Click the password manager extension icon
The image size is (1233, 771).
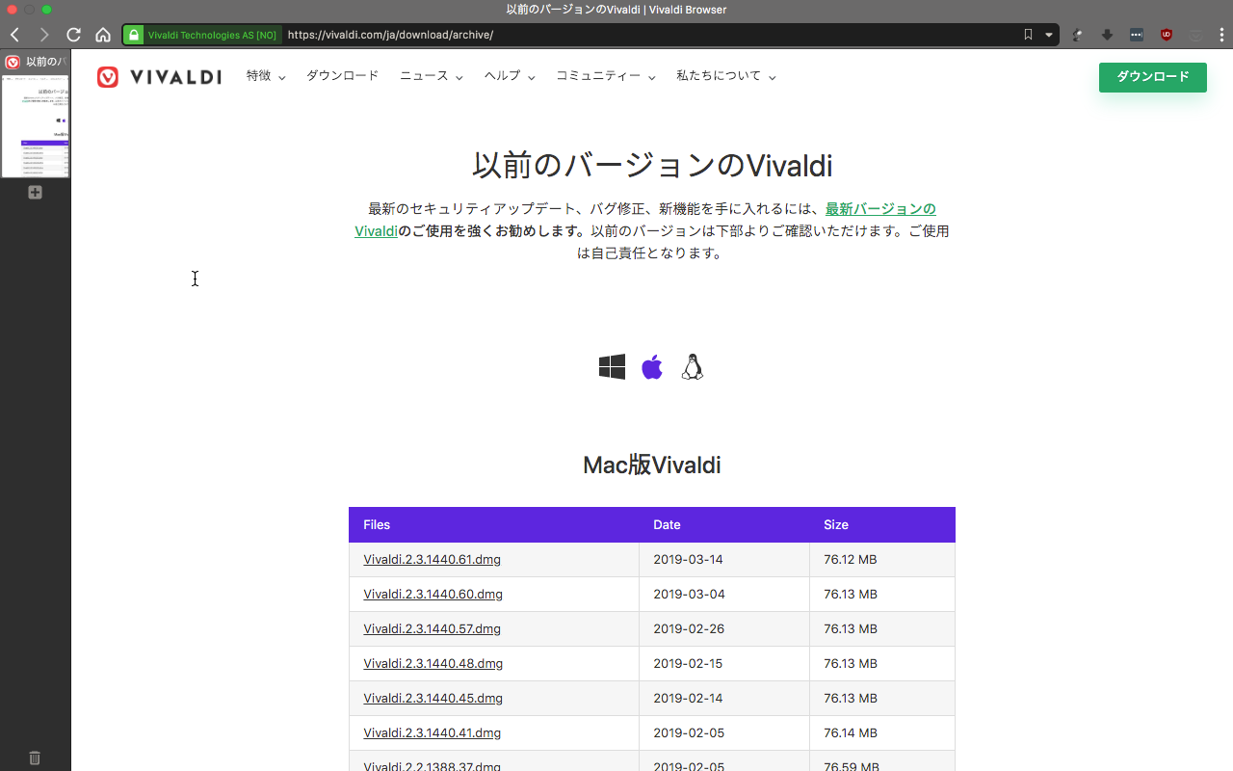pyautogui.click(x=1137, y=35)
